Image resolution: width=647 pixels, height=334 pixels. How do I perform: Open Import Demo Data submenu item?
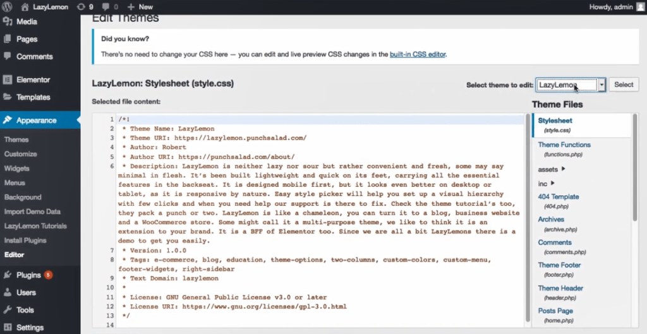click(x=32, y=212)
